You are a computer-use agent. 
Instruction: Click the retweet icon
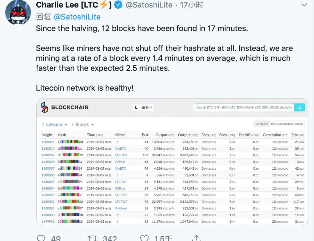[92, 238]
